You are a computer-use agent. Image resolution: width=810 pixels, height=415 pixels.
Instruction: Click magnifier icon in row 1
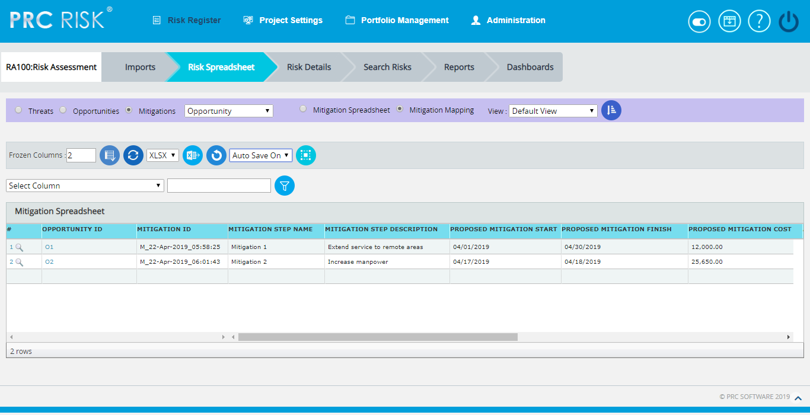[20, 247]
